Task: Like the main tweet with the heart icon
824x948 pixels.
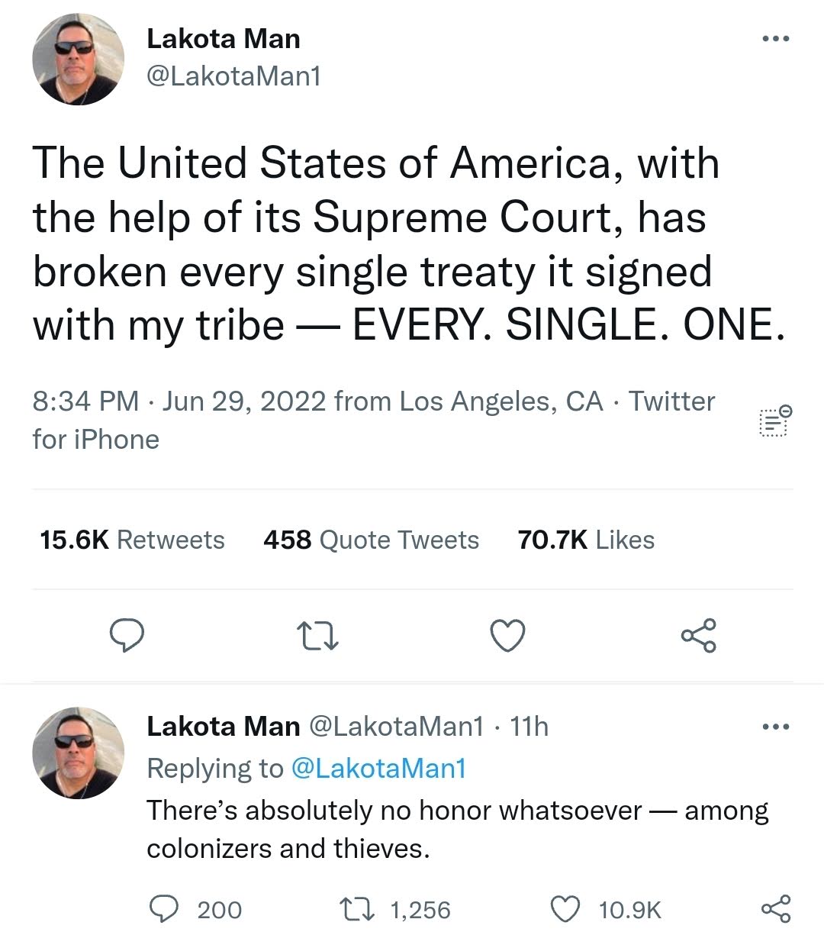Action: click(x=507, y=636)
